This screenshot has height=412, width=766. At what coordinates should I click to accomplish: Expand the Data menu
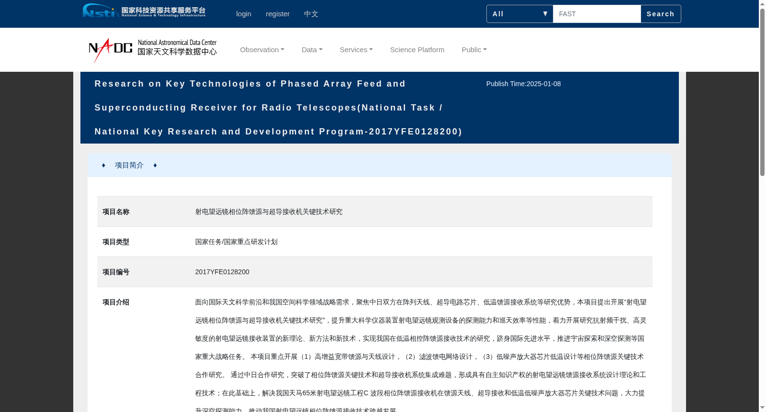point(312,50)
